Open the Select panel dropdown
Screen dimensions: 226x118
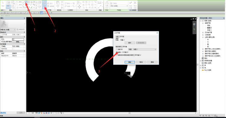click(x=3, y=10)
